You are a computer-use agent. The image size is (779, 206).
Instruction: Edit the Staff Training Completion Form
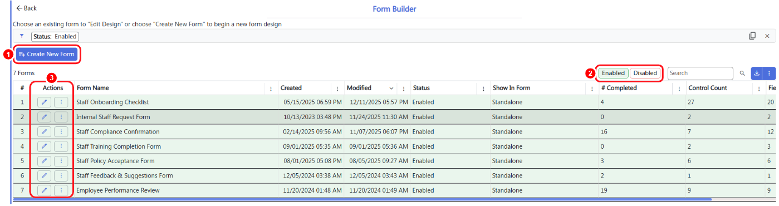(x=45, y=146)
